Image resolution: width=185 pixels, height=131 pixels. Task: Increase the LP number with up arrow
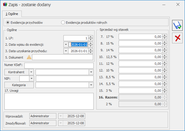point(91,36)
